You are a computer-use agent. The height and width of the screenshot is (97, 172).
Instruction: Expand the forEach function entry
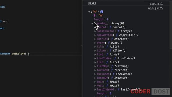(95, 70)
